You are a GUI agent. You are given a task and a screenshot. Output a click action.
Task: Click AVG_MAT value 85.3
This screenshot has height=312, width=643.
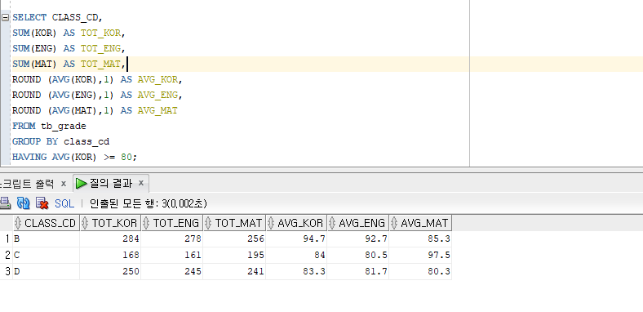pyautogui.click(x=420, y=239)
